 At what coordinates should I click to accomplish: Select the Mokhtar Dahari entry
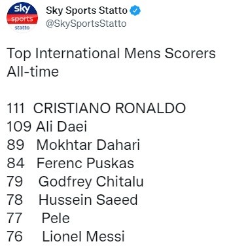tap(88, 145)
